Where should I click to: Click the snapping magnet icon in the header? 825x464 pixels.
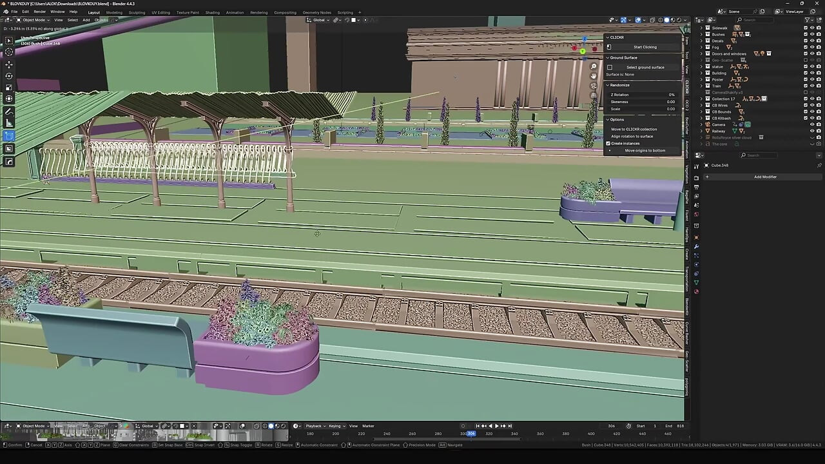(336, 20)
